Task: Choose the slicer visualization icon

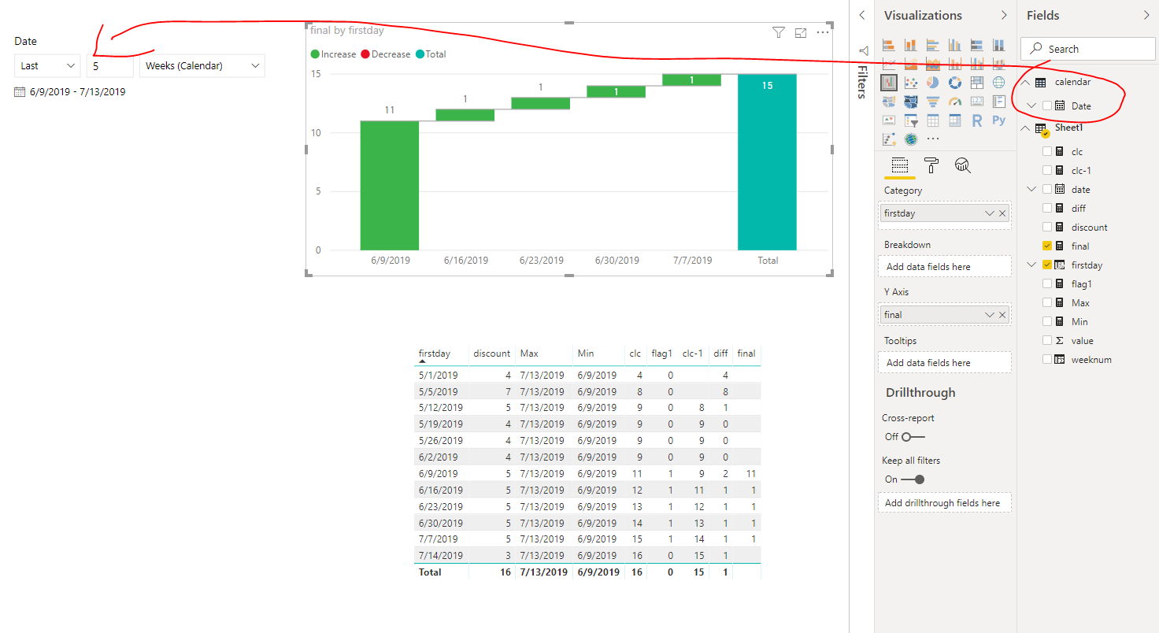Action: (x=911, y=120)
